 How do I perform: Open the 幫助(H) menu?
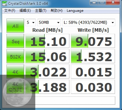point(56,11)
